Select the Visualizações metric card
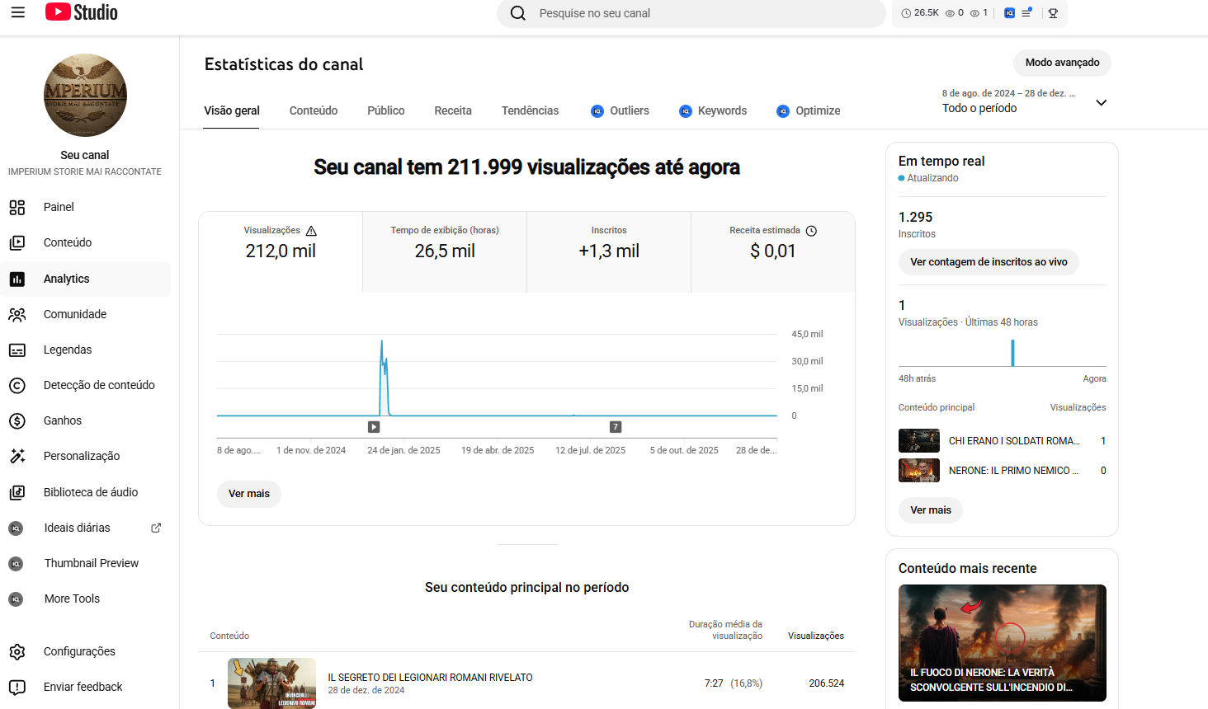Image resolution: width=1208 pixels, height=709 pixels. click(x=281, y=252)
